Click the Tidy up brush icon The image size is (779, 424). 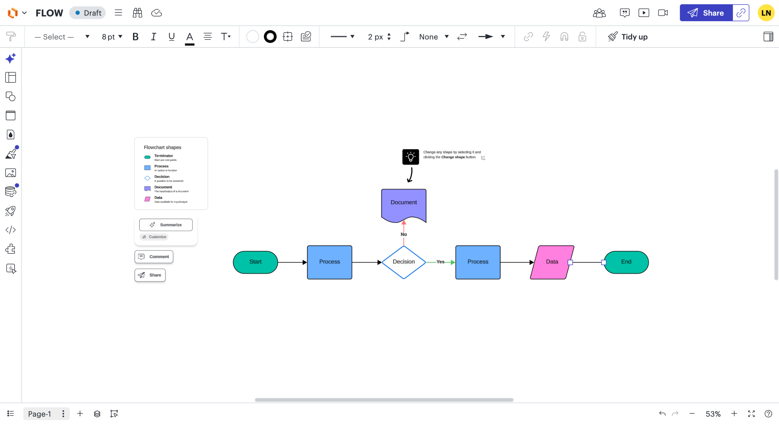point(613,37)
